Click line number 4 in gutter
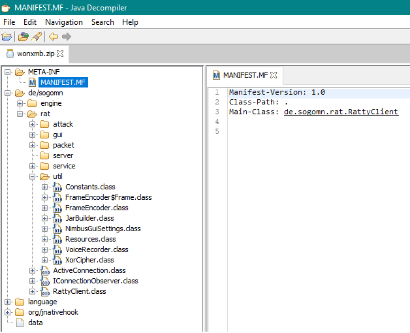Viewport: 410px width, 333px height. (217, 122)
